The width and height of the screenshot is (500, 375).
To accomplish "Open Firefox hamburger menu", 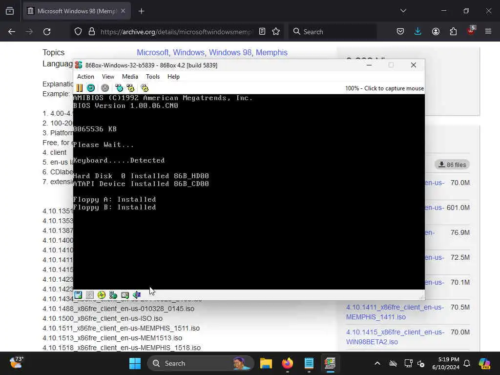I will pos(488,32).
